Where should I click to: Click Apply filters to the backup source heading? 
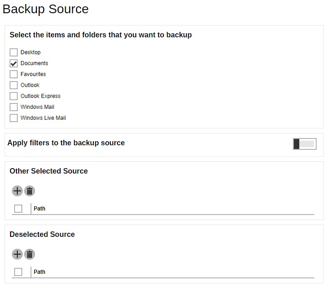[66, 143]
